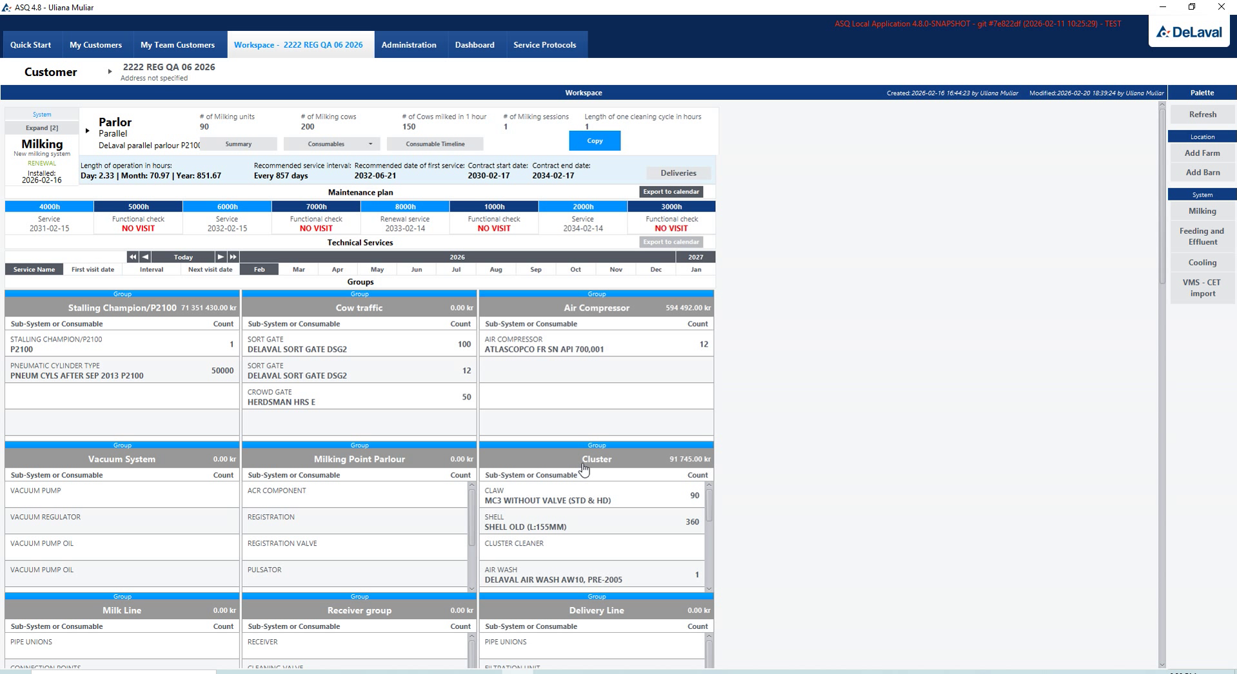The height and width of the screenshot is (674, 1237).
Task: Open the Deliveries button
Action: click(x=678, y=173)
